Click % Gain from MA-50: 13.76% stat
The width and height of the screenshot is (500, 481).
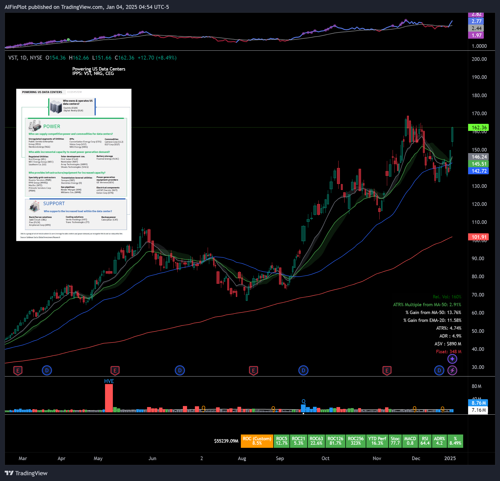point(433,312)
